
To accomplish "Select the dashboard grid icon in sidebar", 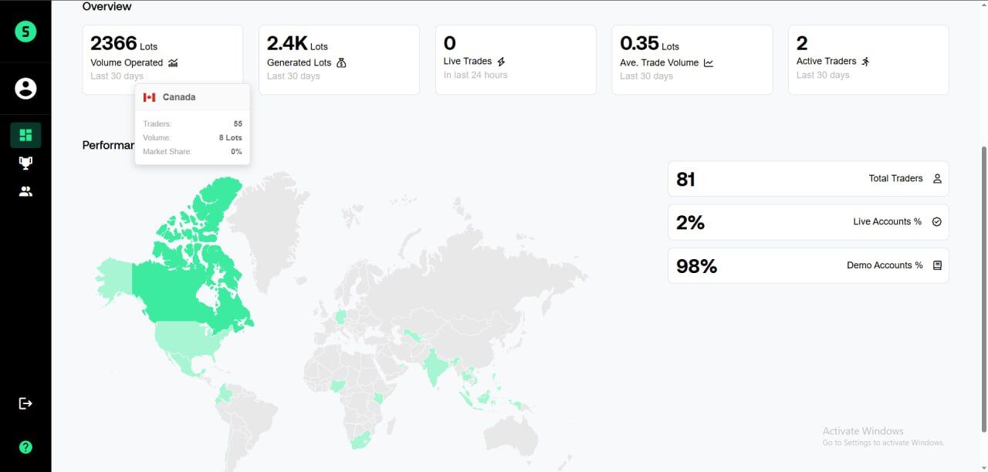I will (25, 135).
